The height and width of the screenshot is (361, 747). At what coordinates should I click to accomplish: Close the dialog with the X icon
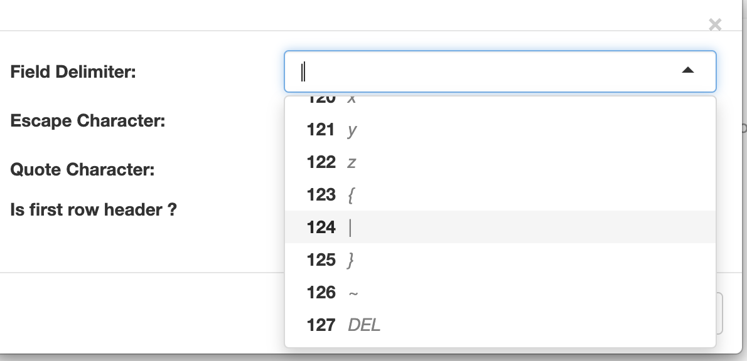click(714, 24)
